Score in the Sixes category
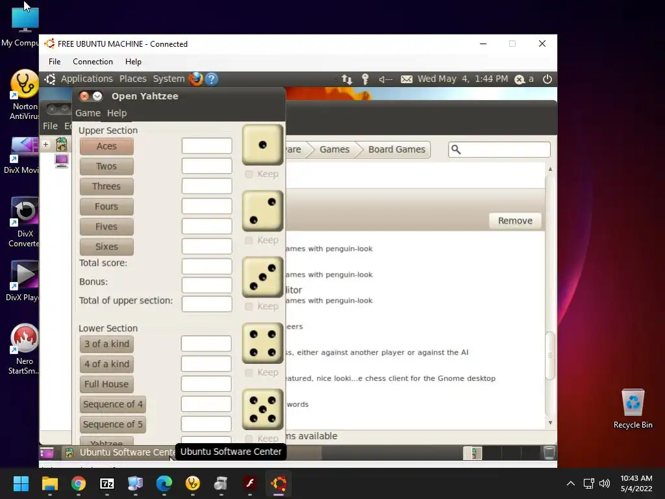Viewport: 665px width, 499px height. point(107,246)
